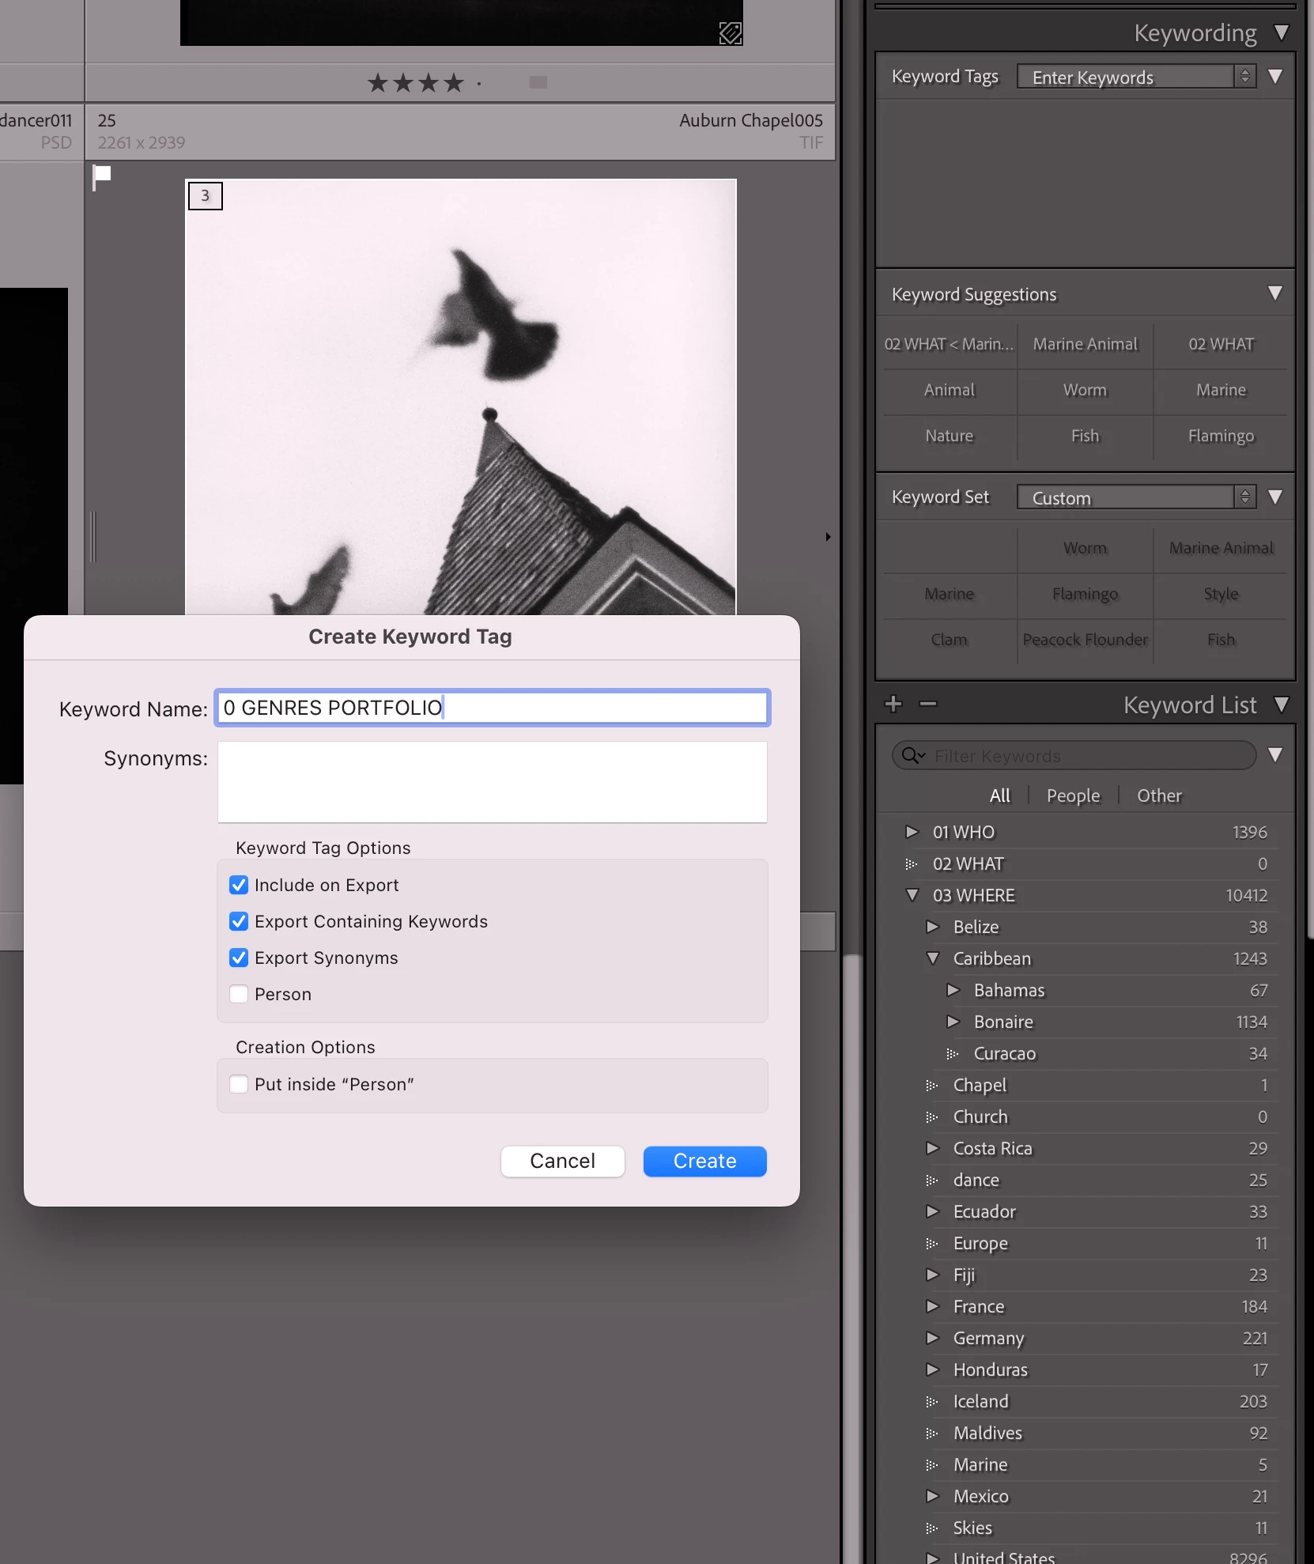
Task: Click dotted marker beside Europe keyword
Action: [x=932, y=1244]
